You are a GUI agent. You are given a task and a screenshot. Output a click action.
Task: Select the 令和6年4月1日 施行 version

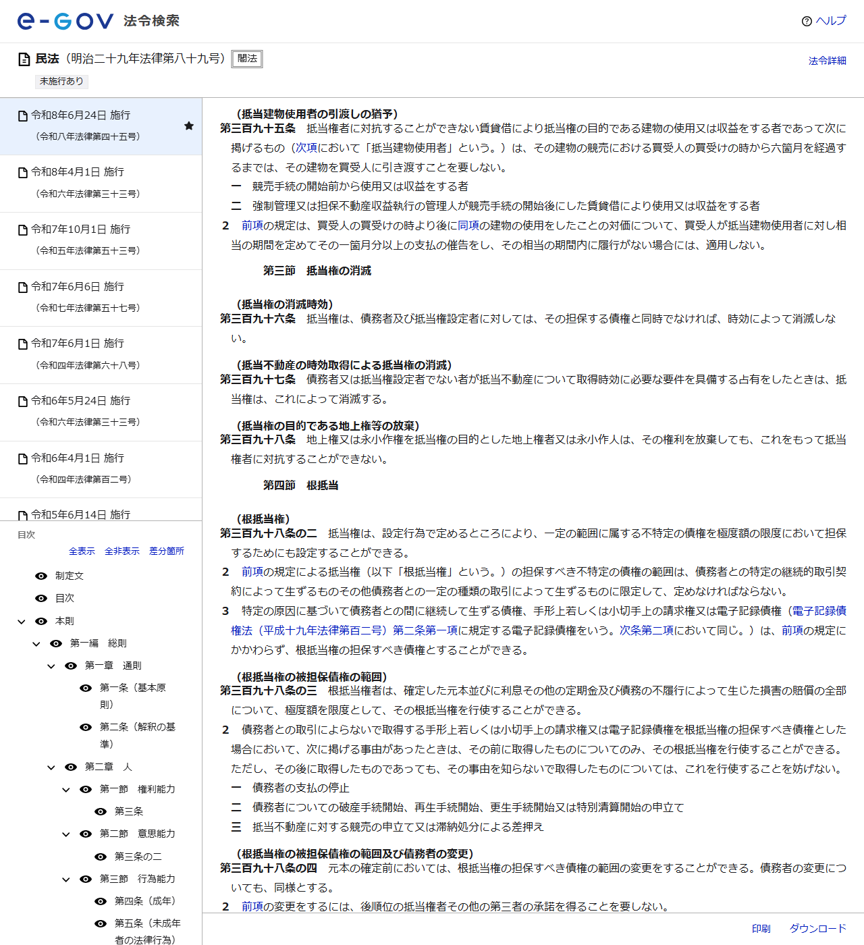[101, 470]
